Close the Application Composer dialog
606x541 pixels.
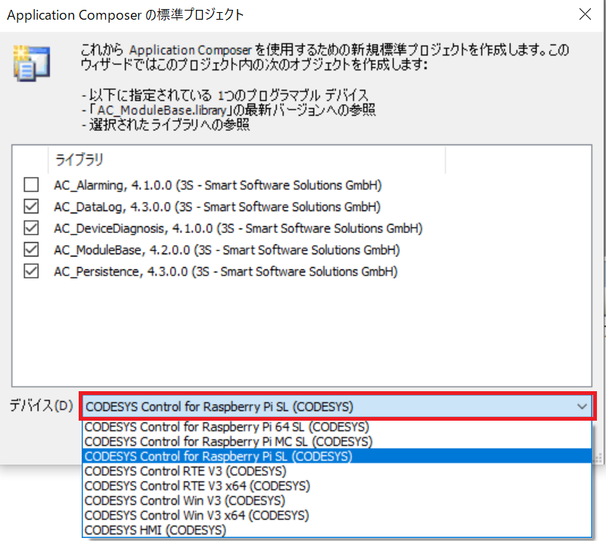585,15
